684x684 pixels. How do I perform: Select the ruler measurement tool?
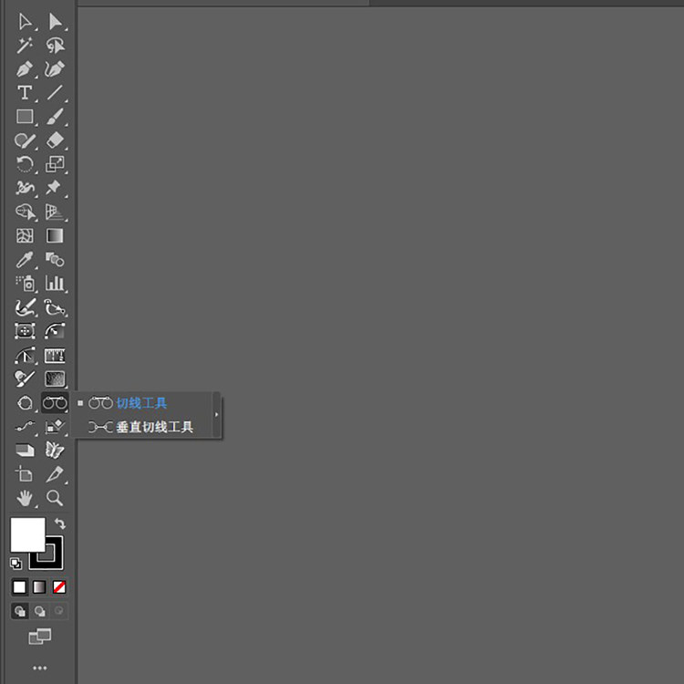(x=55, y=356)
